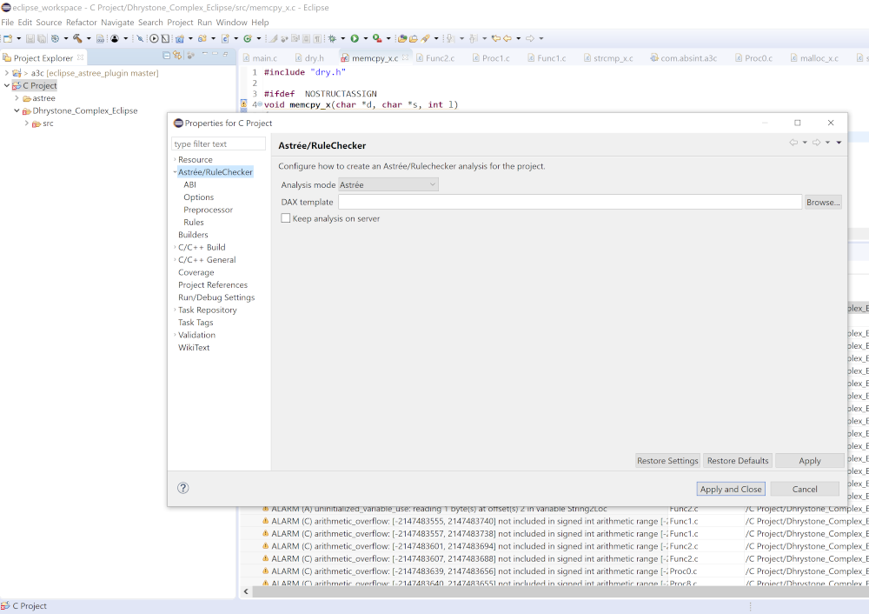Select the Options properties page
Viewport: 869px width, 614px height.
pyautogui.click(x=198, y=197)
